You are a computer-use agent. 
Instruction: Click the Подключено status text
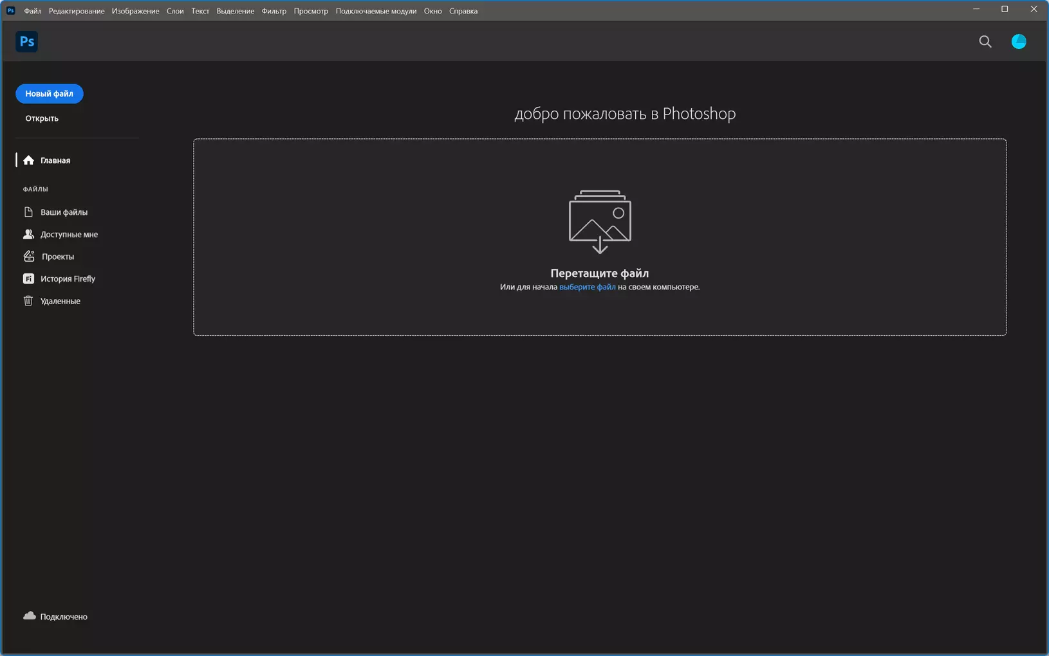point(64,617)
